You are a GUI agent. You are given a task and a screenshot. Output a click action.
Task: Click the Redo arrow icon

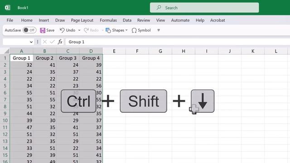(x=86, y=30)
